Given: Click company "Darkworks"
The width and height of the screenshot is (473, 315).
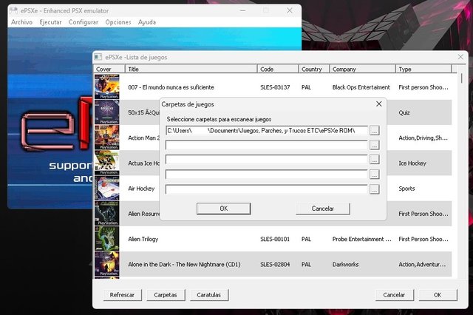Looking at the screenshot, I should 345,264.
